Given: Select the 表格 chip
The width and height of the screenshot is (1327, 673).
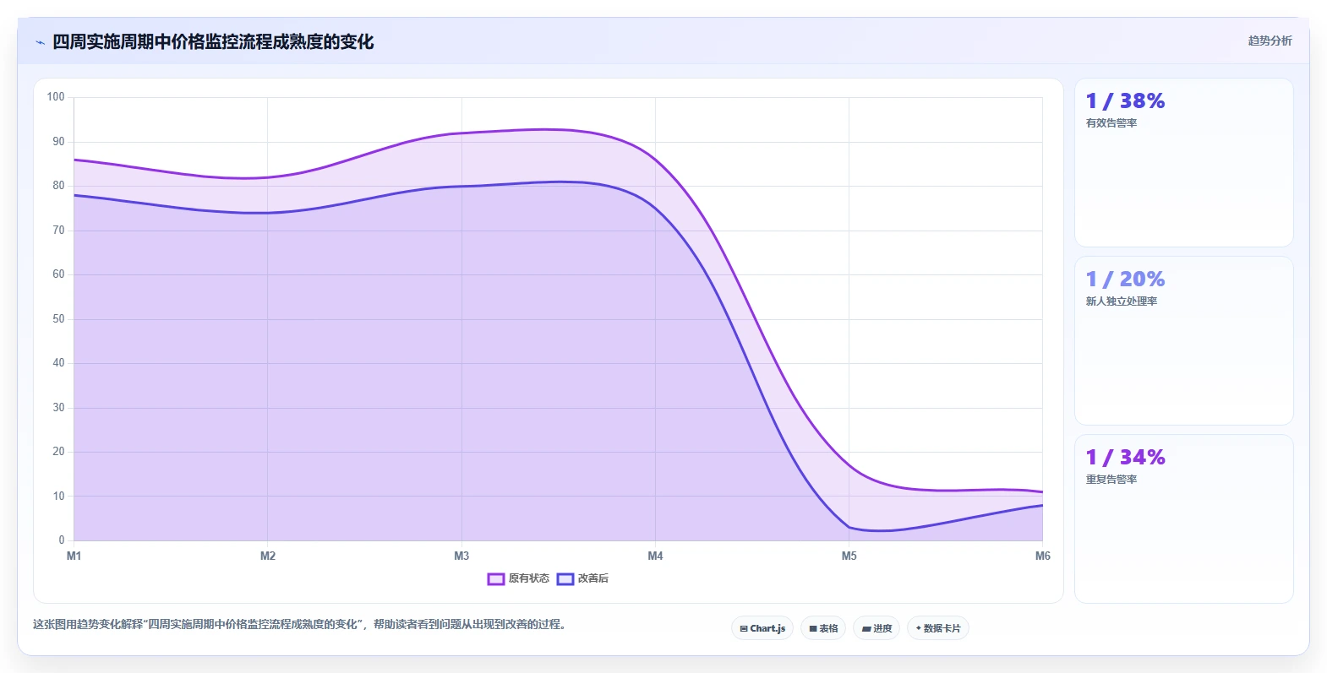Looking at the screenshot, I should pyautogui.click(x=823, y=628).
